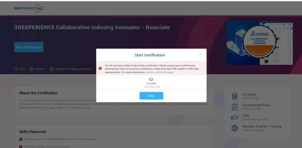Click the clock icon beside 45m
The image size is (302, 148).
(x=16, y=69)
